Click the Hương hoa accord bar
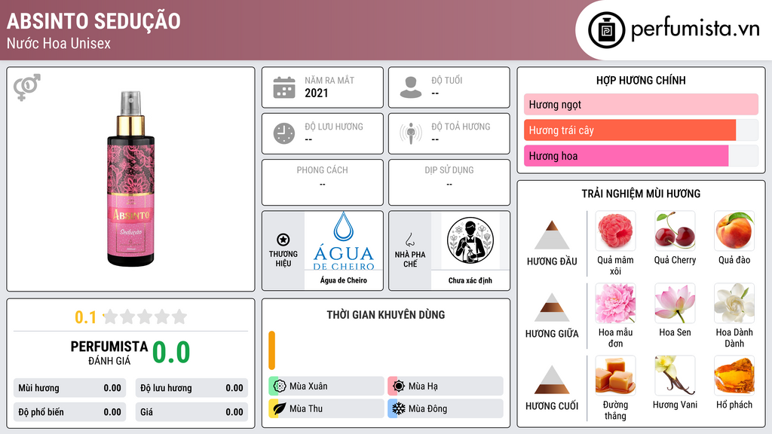The image size is (772, 434). (x=641, y=156)
